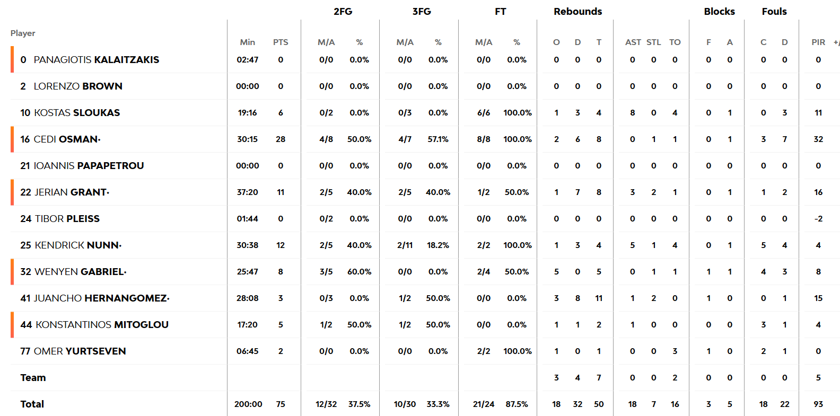Image resolution: width=840 pixels, height=416 pixels.
Task: Click the Blocks group header
Action: coord(719,12)
